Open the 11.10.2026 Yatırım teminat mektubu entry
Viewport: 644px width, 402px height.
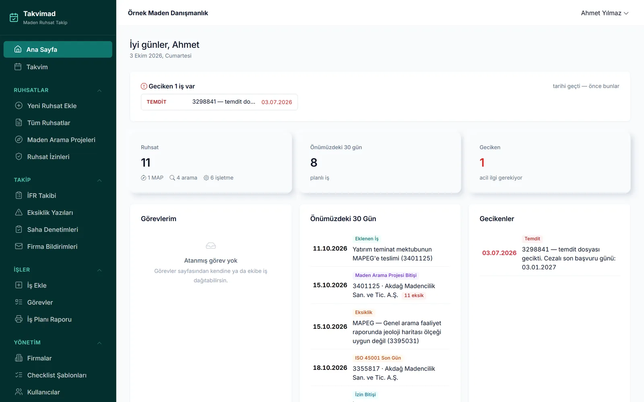coord(380,248)
